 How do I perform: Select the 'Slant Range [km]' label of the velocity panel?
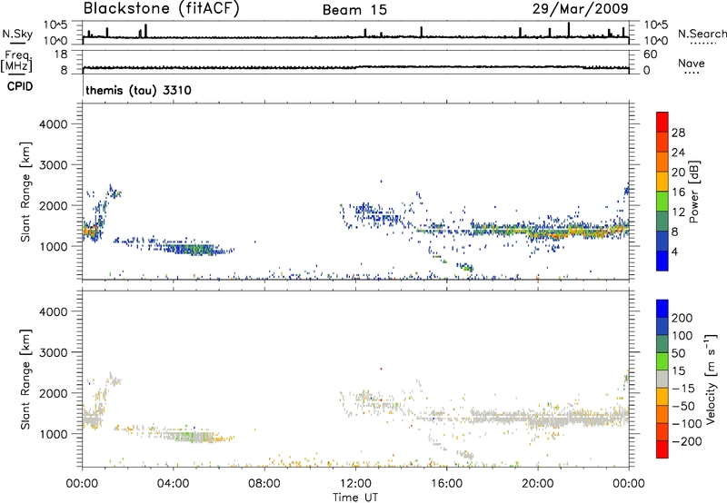click(25, 380)
